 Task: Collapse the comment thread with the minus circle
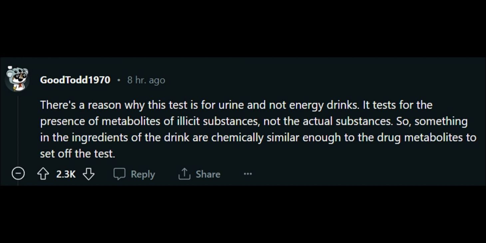click(18, 173)
